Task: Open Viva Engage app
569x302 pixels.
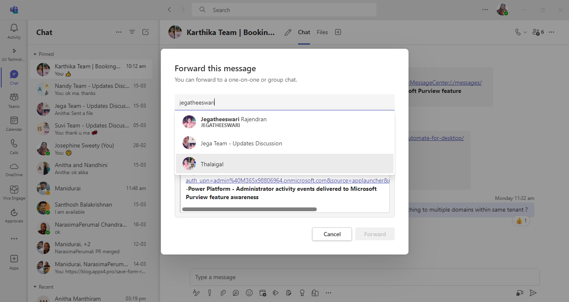Action: coord(14,192)
